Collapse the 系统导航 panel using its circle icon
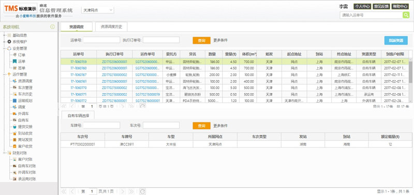Viewport: 414px width, 195px height. click(x=53, y=27)
